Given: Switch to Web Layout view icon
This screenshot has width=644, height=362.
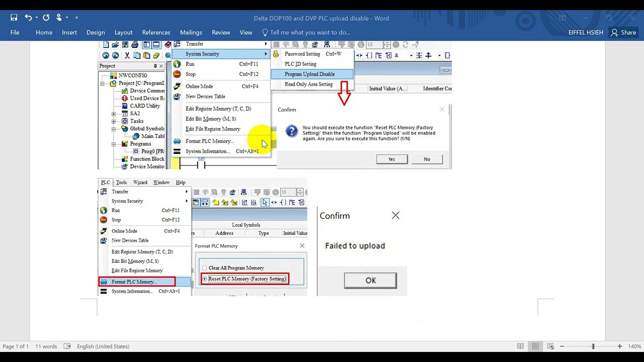Looking at the screenshot, I should [x=550, y=346].
